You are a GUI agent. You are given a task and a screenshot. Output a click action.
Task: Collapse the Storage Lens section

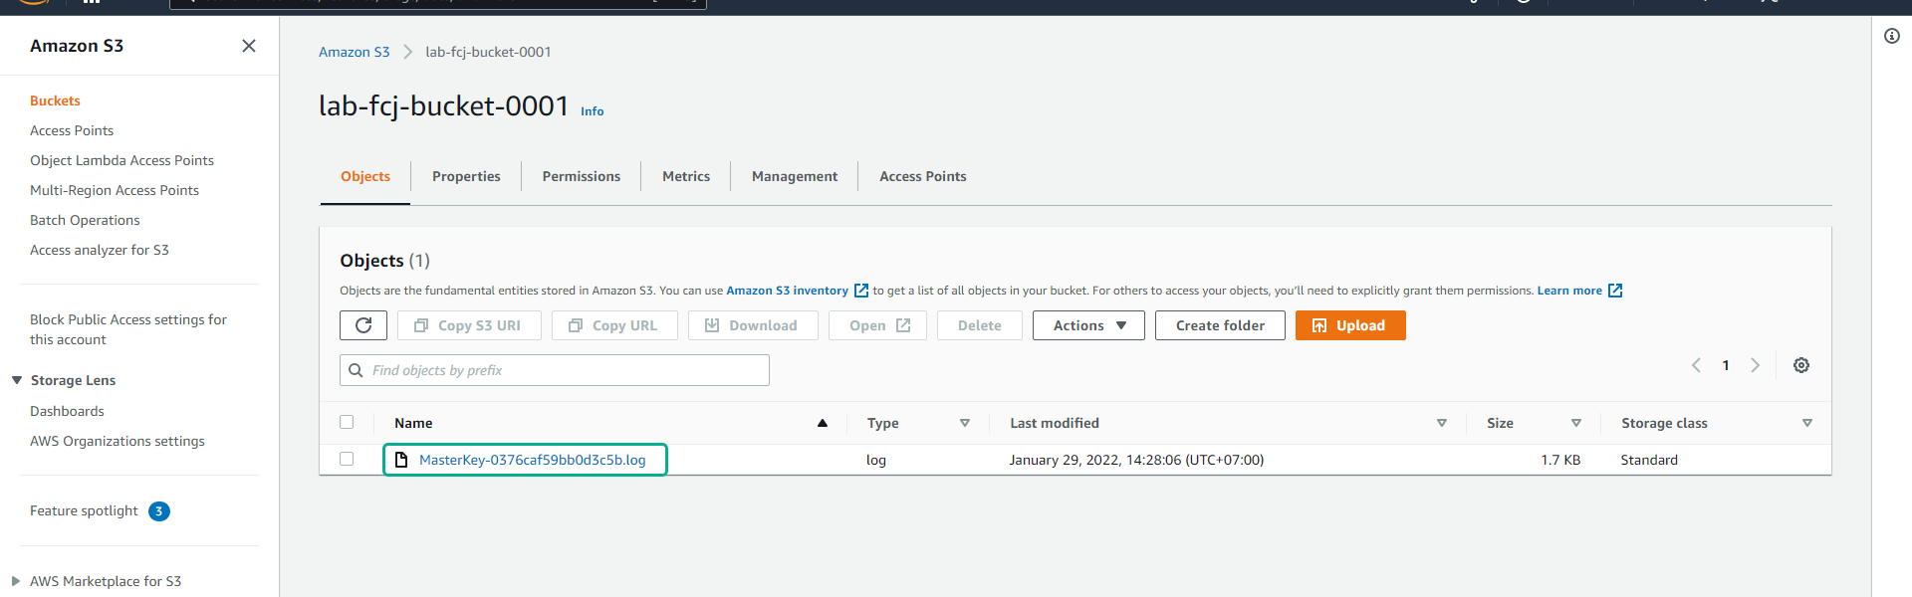click(x=17, y=380)
